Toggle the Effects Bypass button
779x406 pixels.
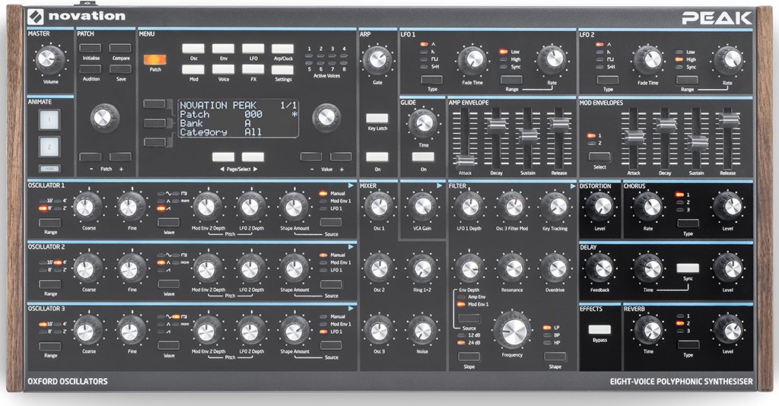tap(599, 331)
